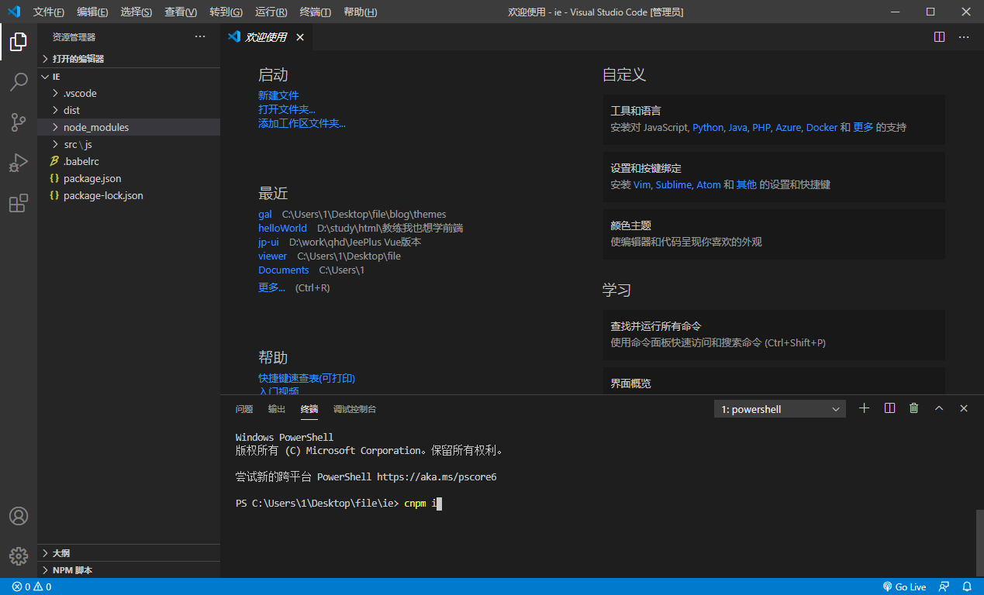
Task: Open the 终端(T) menu
Action: click(316, 12)
